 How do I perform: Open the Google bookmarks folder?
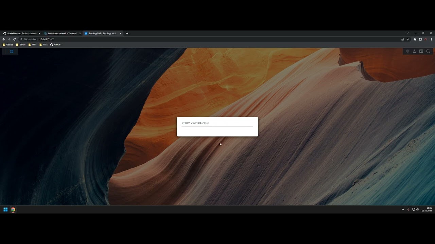coord(8,45)
